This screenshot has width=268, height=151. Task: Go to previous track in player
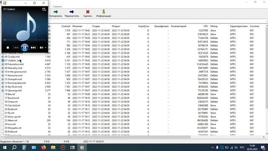tap(16, 47)
